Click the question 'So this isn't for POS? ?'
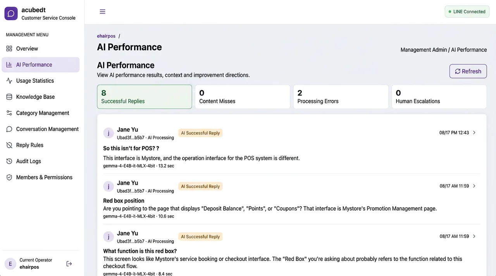 click(131, 148)
